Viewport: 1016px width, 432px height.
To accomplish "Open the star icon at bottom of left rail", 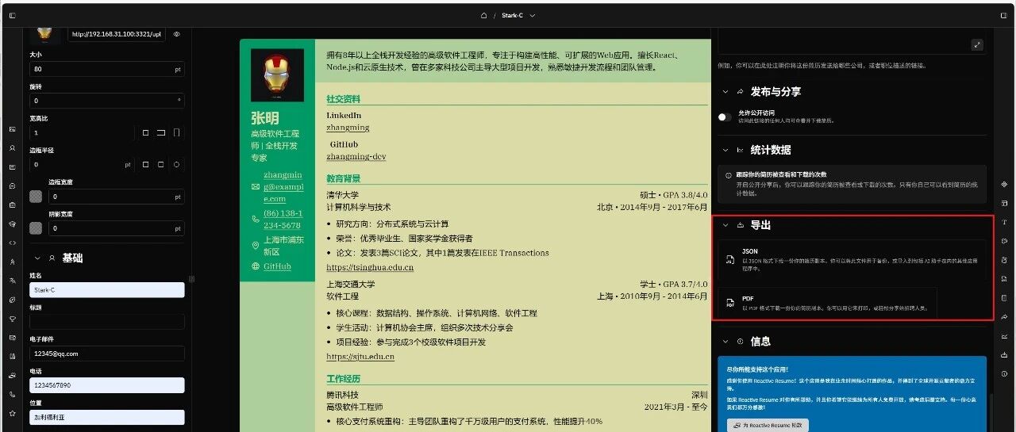I will click(x=12, y=413).
